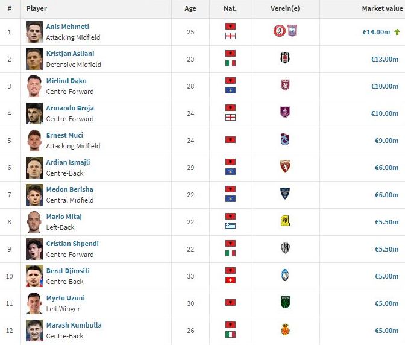The height and width of the screenshot is (345, 405).
Task: Open the club crest in Ardian Ismajli's row
Action: point(285,167)
